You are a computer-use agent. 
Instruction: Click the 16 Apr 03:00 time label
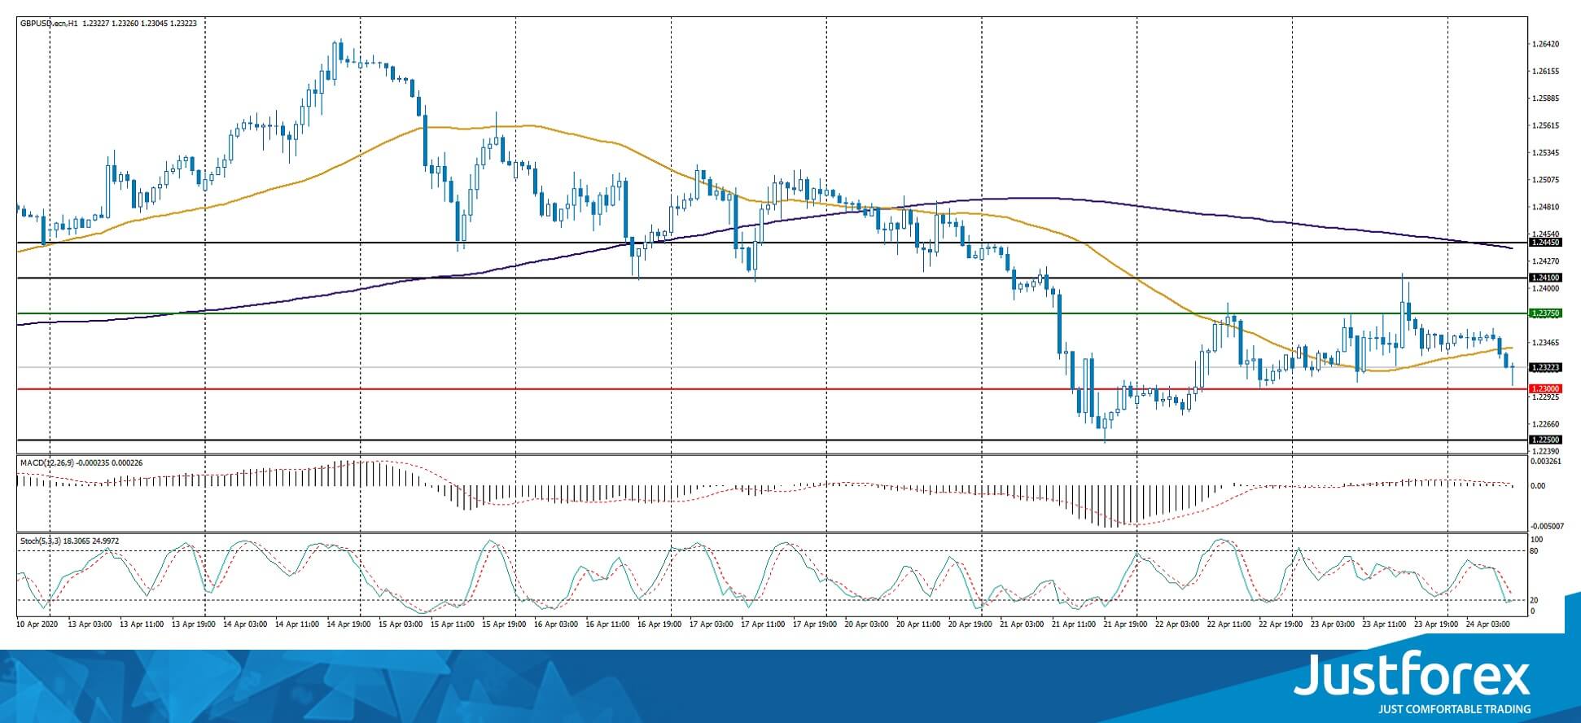tap(556, 624)
